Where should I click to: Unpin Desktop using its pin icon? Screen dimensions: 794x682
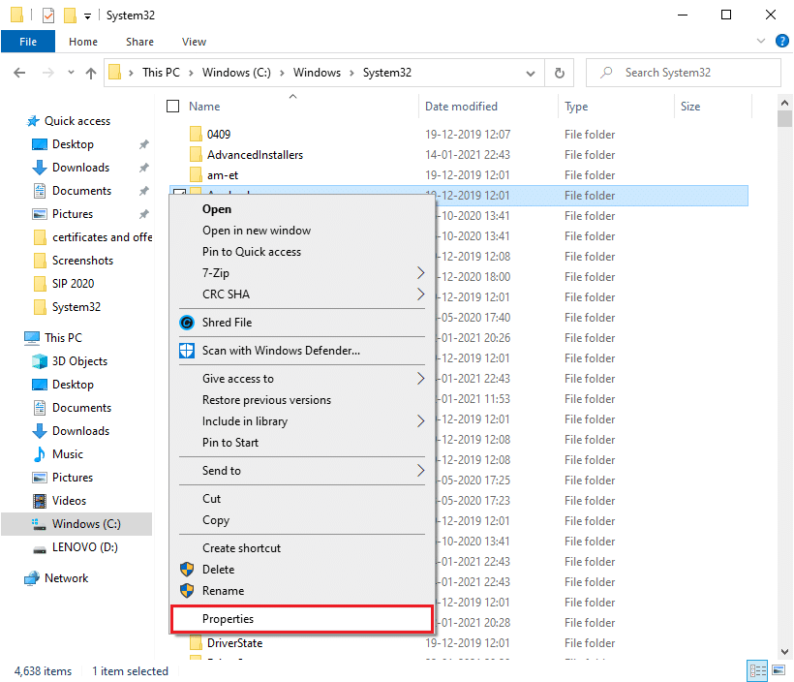point(143,143)
